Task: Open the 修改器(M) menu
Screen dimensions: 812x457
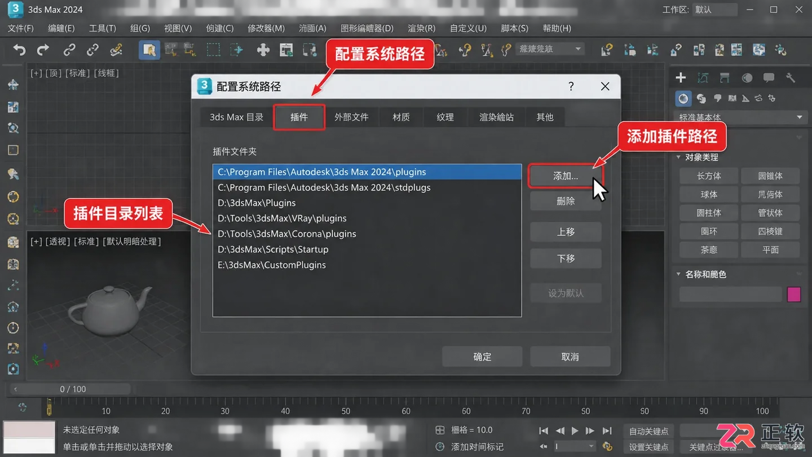Action: coord(266,28)
